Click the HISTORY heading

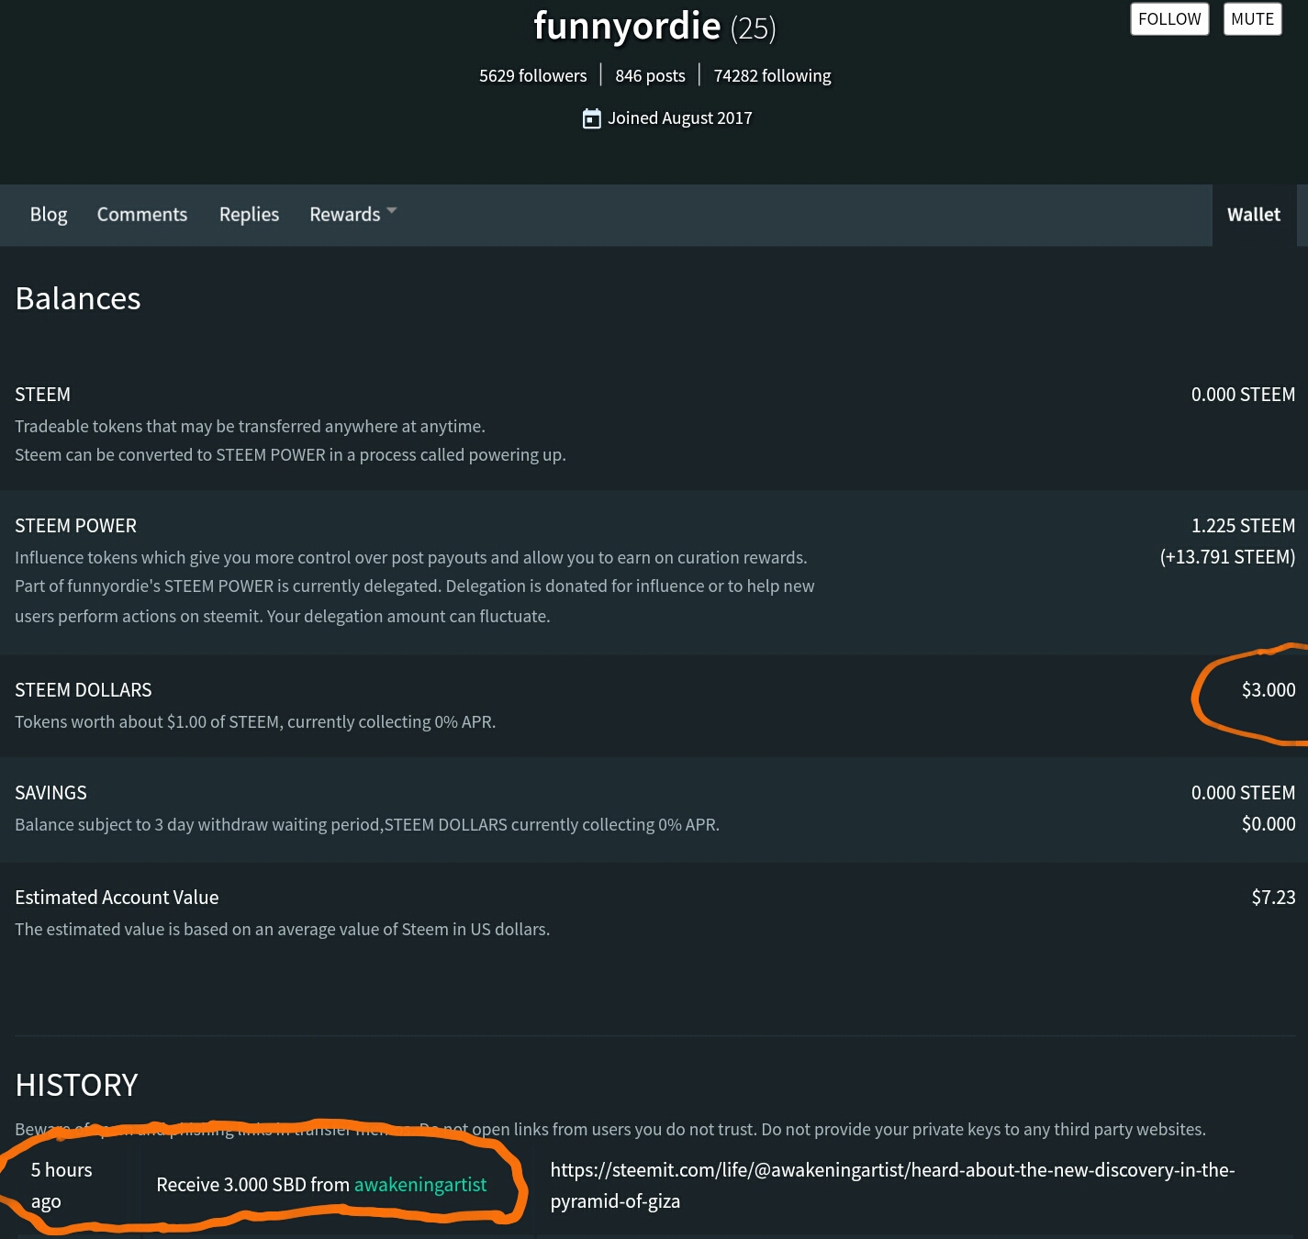tap(77, 1086)
